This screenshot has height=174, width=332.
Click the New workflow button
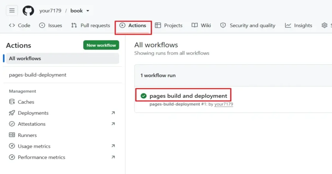(101, 45)
